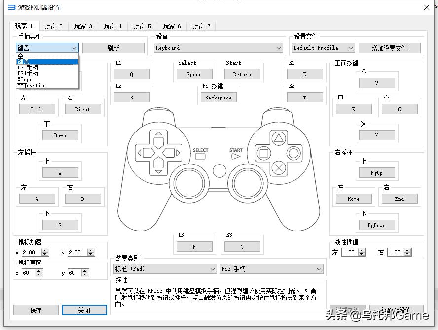Screen dimensions: 438x330
Task: Click the cross button binding X
Action: (x=377, y=134)
